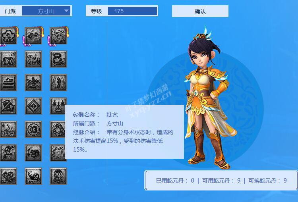The width and height of the screenshot is (298, 202).
Task: Choose the burning talisman flames skill icon
Action: (x=33, y=59)
